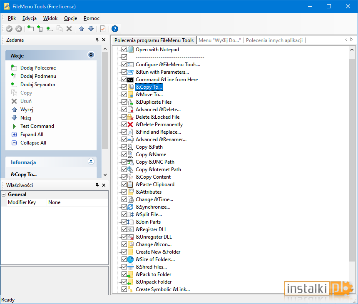The height and width of the screenshot is (304, 358).
Task: Toggle the &Attributes checkbox
Action: pyautogui.click(x=124, y=192)
